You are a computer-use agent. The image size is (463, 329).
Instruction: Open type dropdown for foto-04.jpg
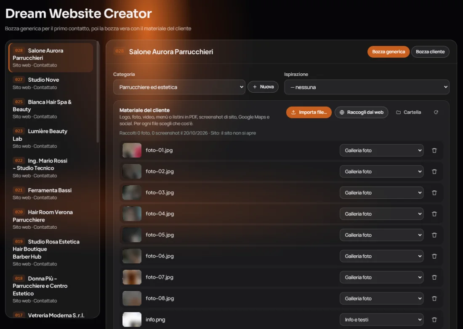coord(381,214)
